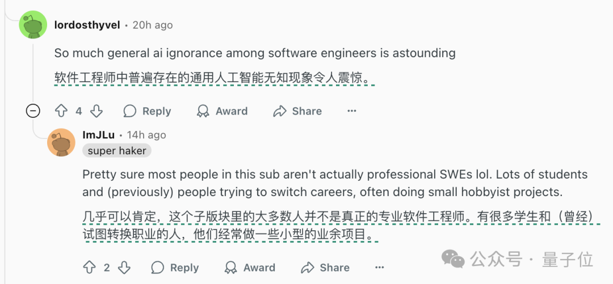This screenshot has width=613, height=284.
Task: Click the '14h ago' timestamp
Action: pyautogui.click(x=146, y=135)
